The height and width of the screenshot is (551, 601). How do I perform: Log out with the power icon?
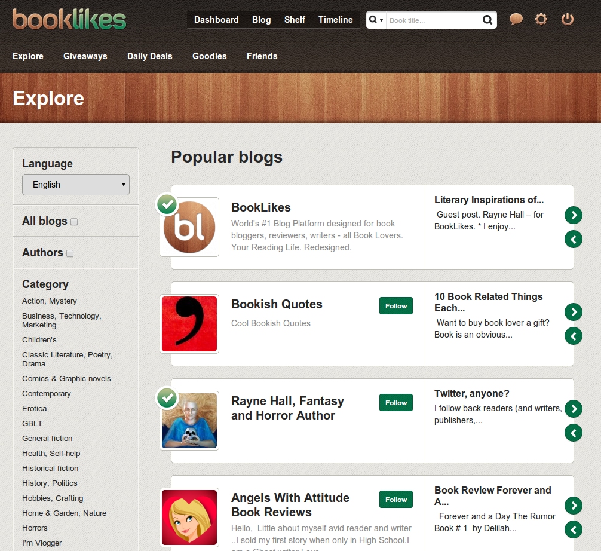[568, 19]
